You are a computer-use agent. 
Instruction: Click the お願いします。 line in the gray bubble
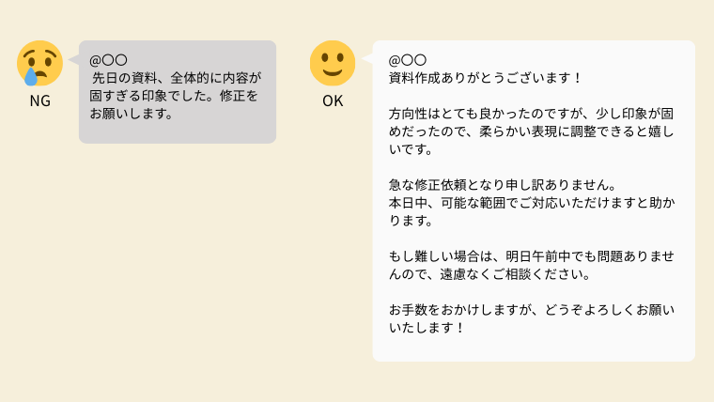point(132,114)
